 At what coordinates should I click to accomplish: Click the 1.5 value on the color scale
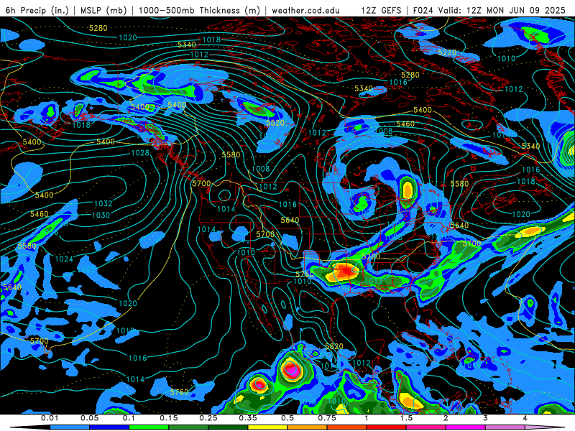click(406, 418)
